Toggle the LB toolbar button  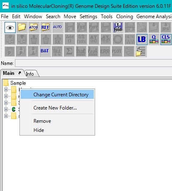point(142,39)
